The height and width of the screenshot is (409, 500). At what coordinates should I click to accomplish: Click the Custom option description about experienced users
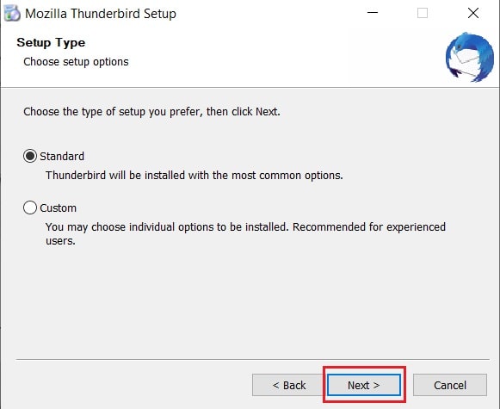click(245, 234)
